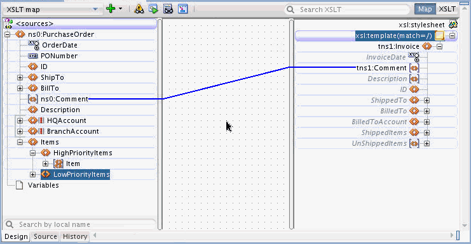Collapse the Items node

(x=20, y=142)
